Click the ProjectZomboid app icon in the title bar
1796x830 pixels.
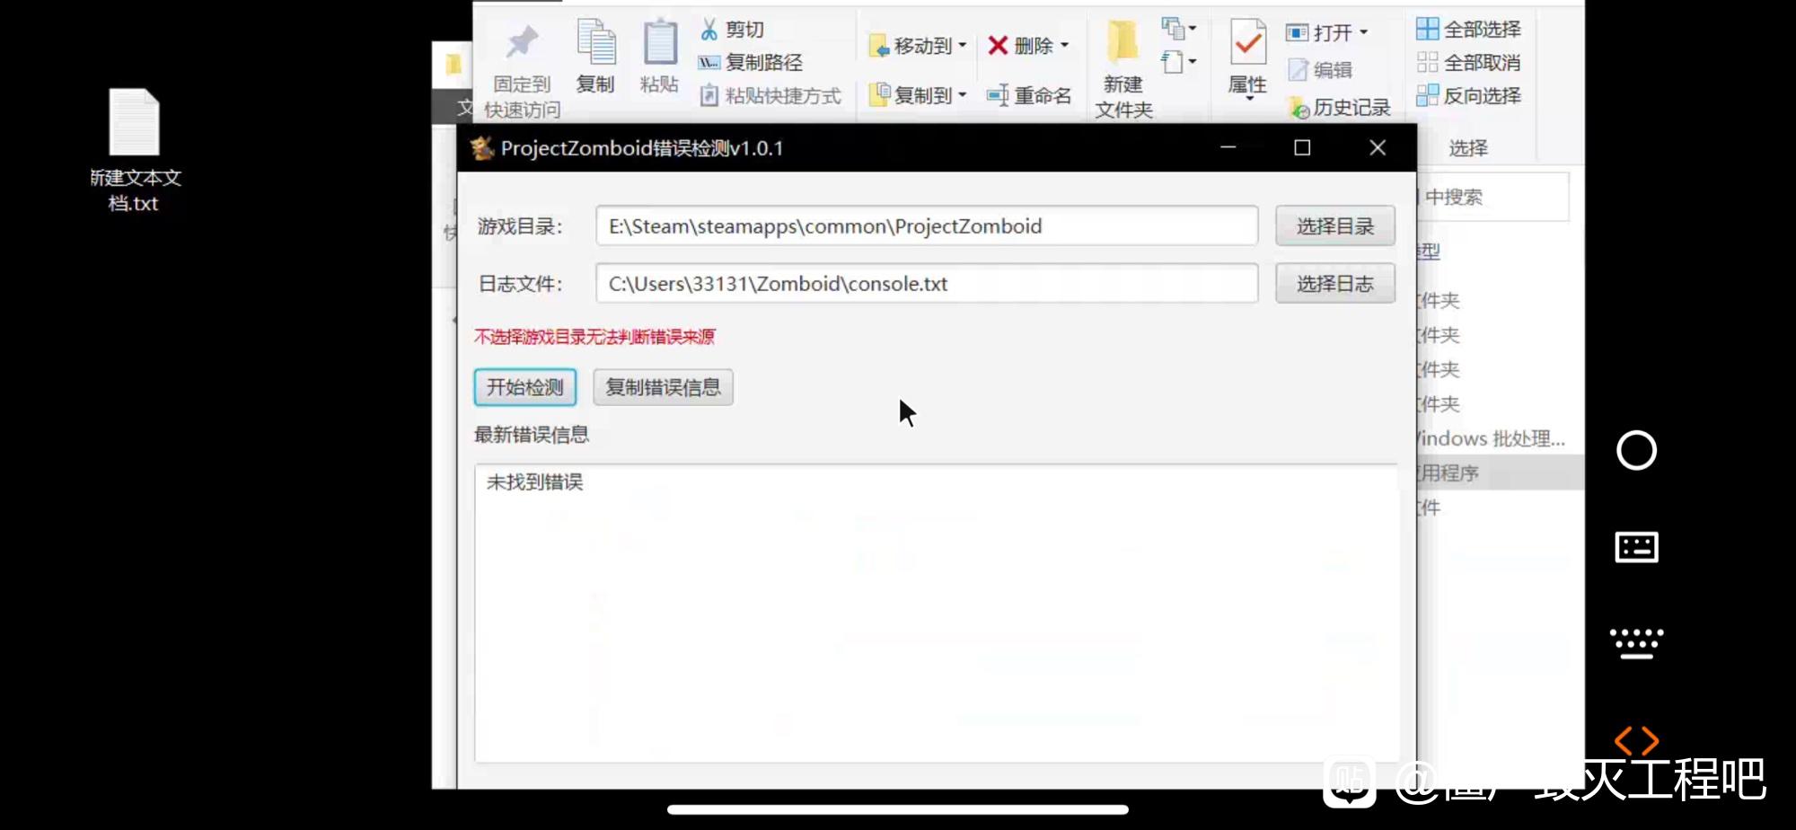point(482,148)
